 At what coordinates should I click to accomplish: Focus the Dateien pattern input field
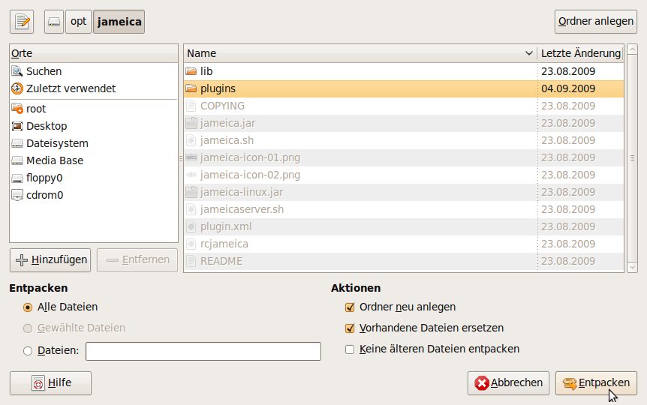coord(203,352)
